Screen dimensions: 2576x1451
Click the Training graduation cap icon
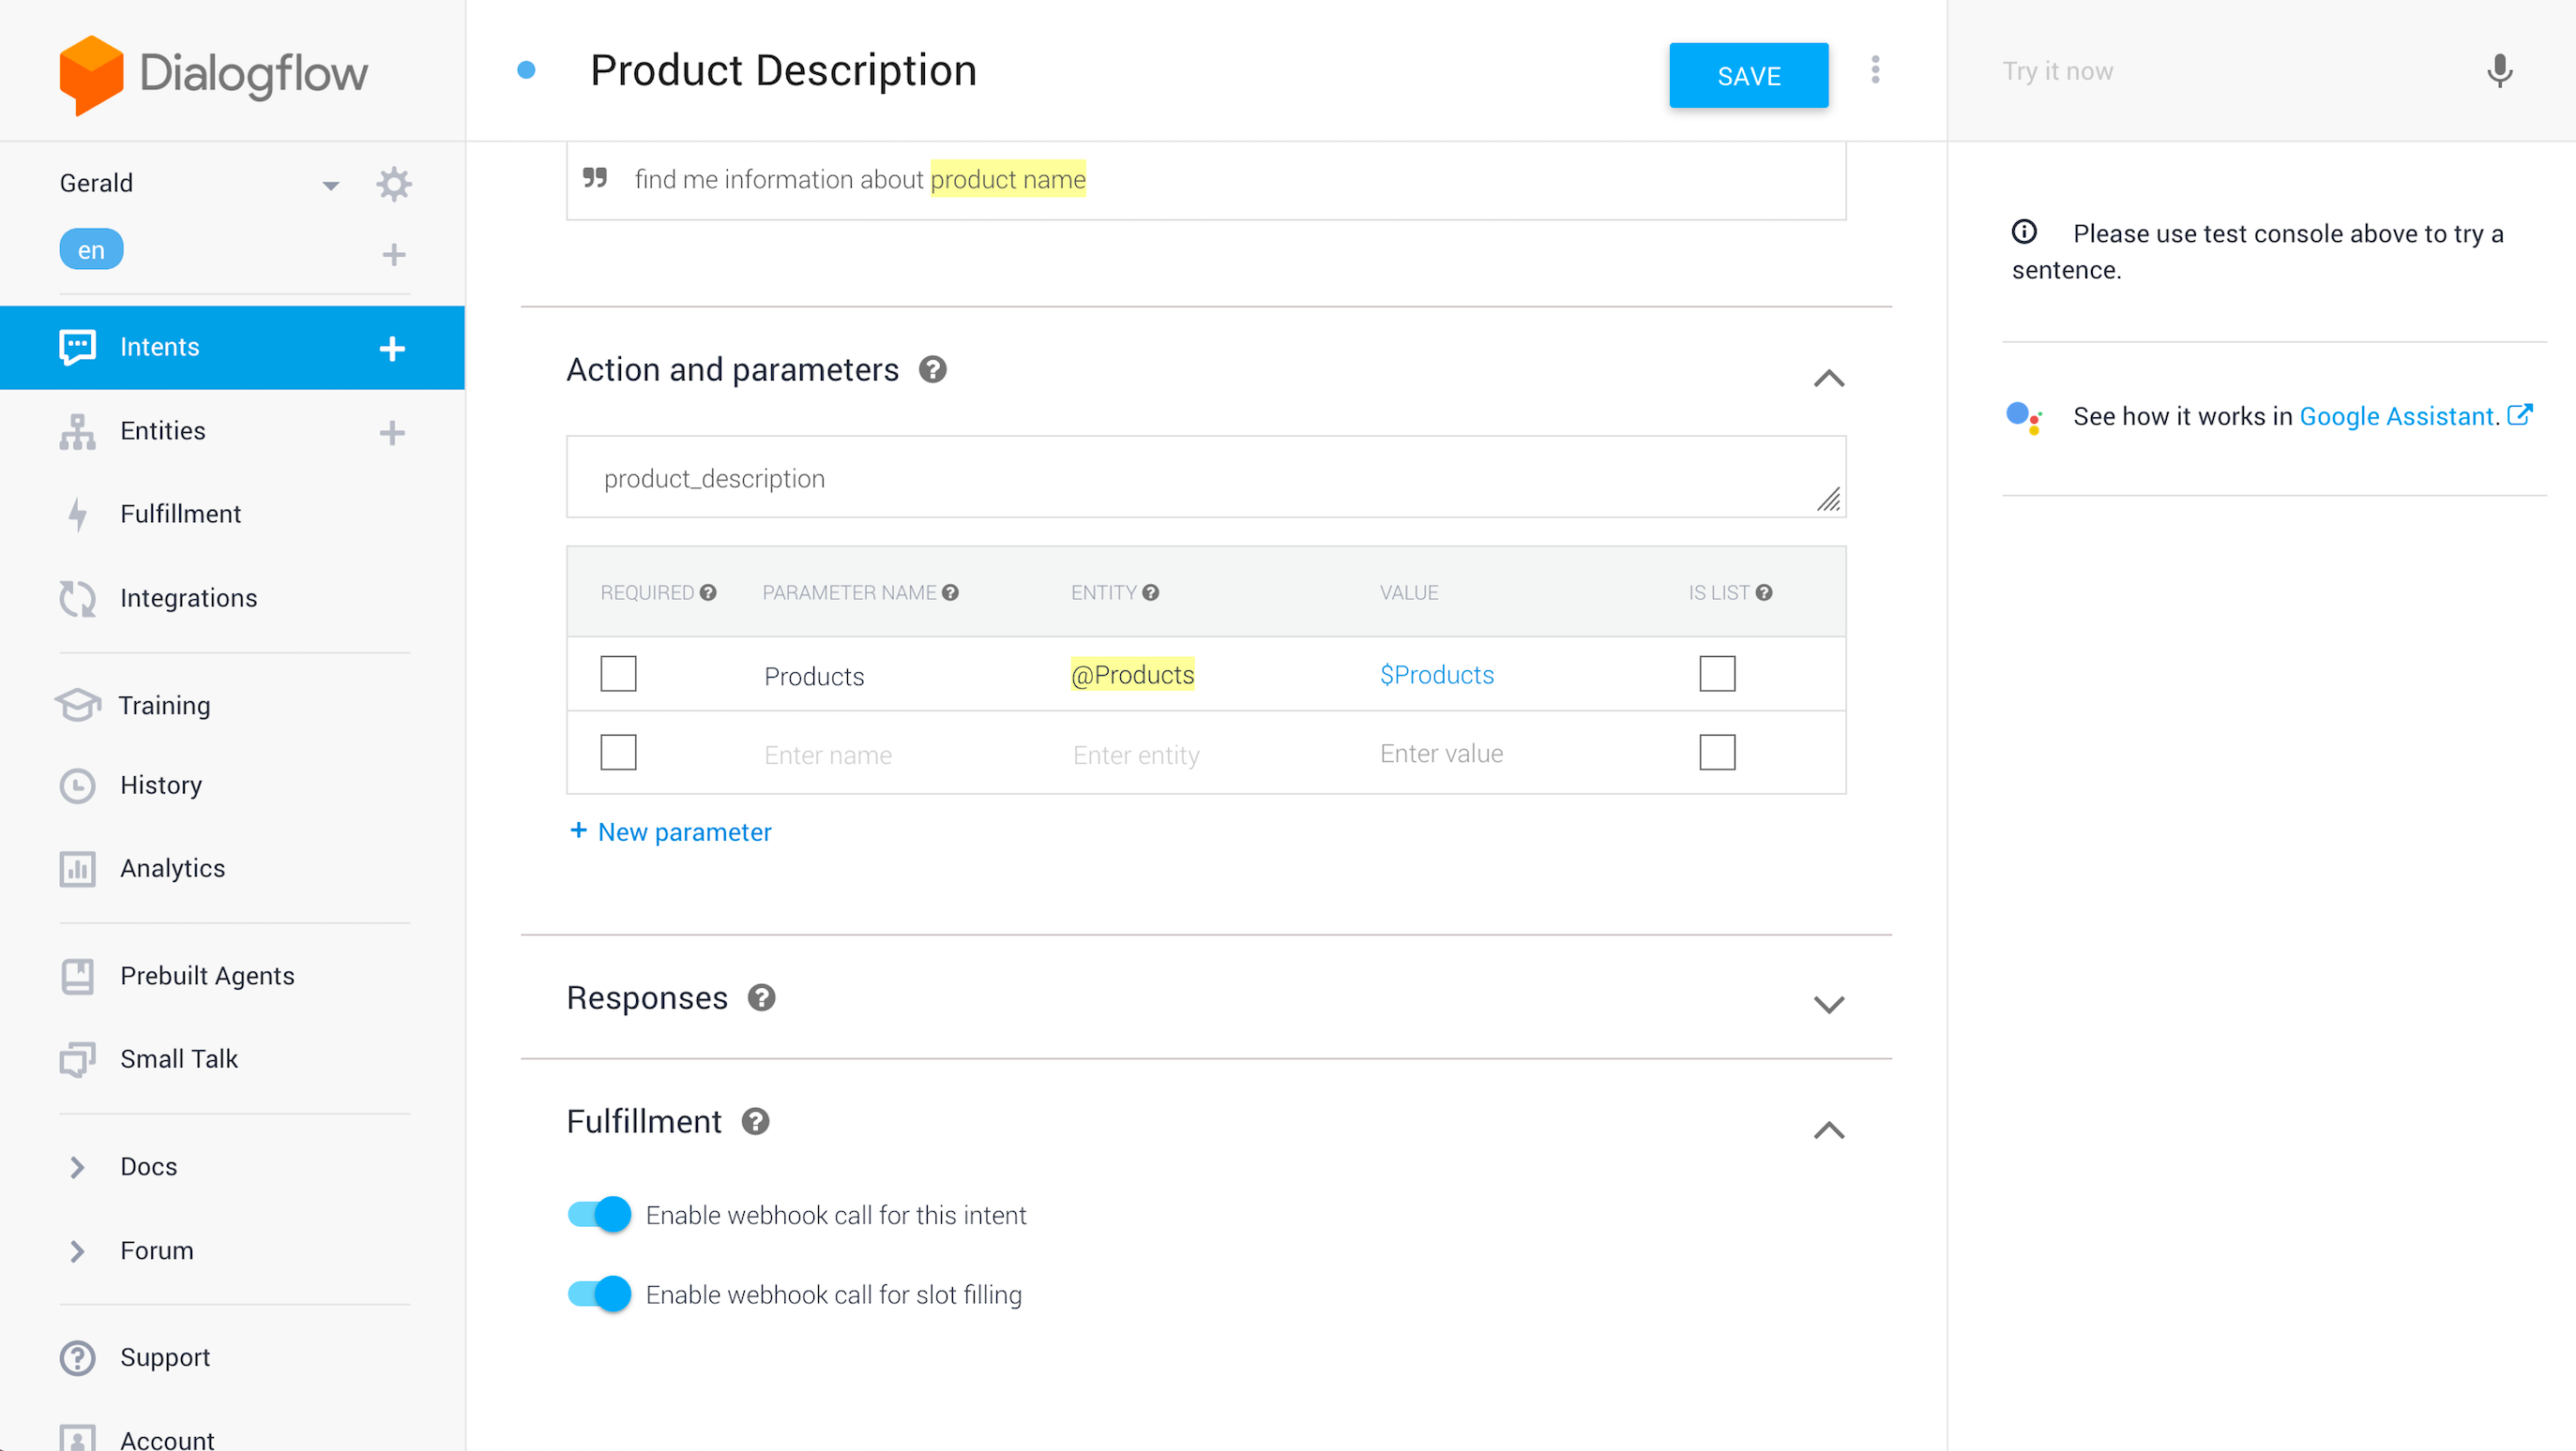(x=77, y=706)
